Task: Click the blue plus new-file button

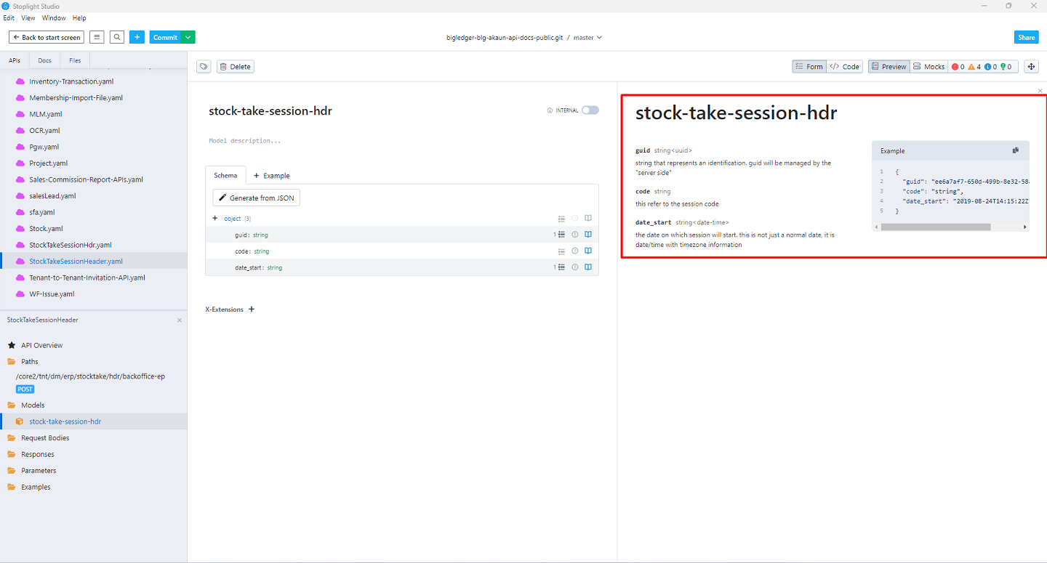Action: tap(137, 37)
